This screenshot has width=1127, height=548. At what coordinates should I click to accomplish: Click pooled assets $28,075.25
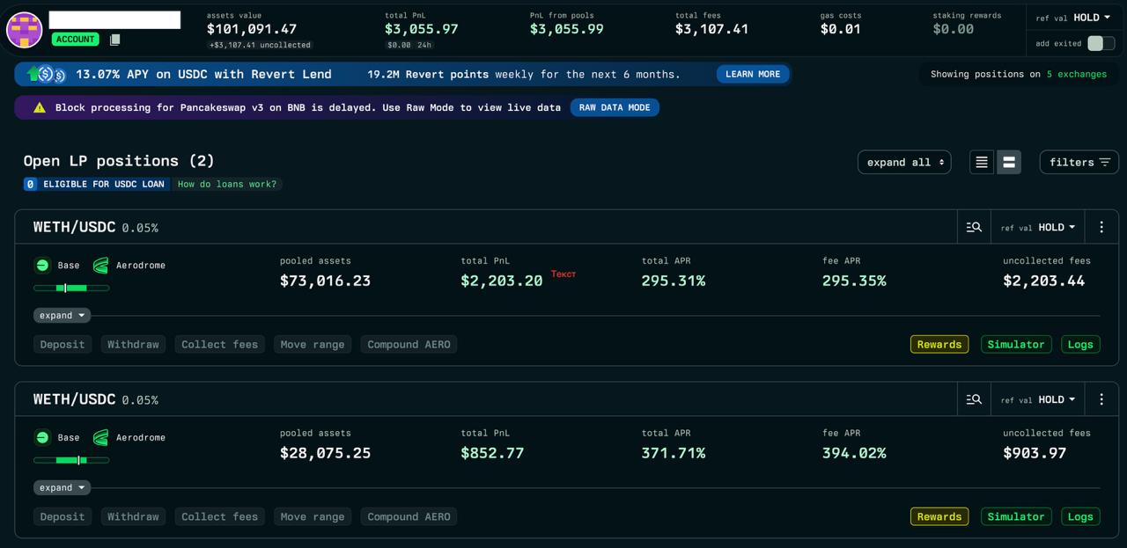click(325, 453)
